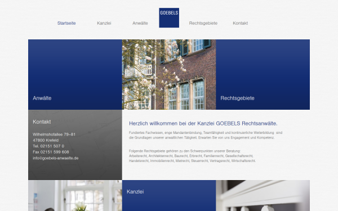Open the white railing photo tile
Viewport: 338px width, 211px height.
(263, 195)
